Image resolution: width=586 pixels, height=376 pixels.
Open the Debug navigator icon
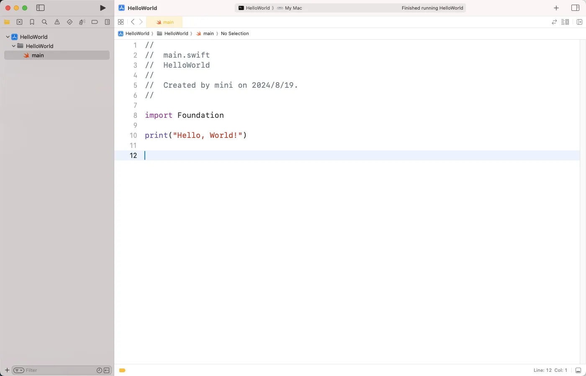(x=82, y=22)
